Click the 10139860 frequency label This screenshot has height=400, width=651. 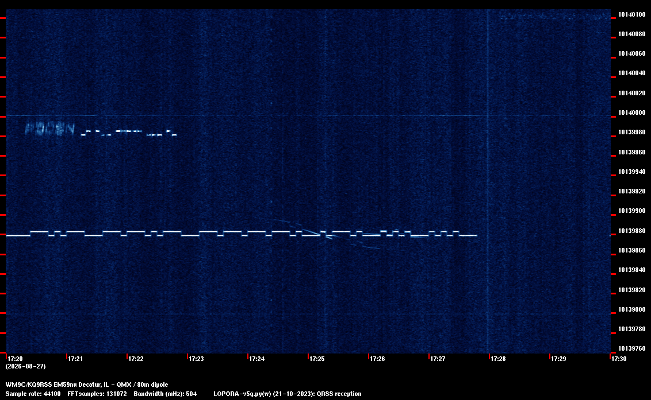631,250
